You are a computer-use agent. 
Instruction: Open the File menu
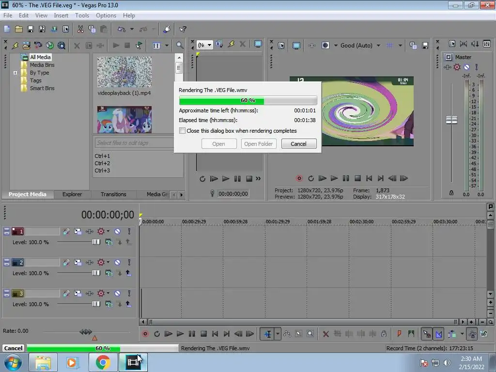pyautogui.click(x=8, y=15)
